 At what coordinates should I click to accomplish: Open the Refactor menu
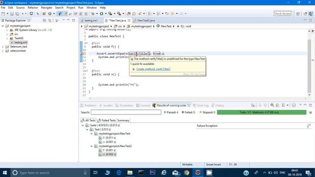pyautogui.click(x=33, y=8)
